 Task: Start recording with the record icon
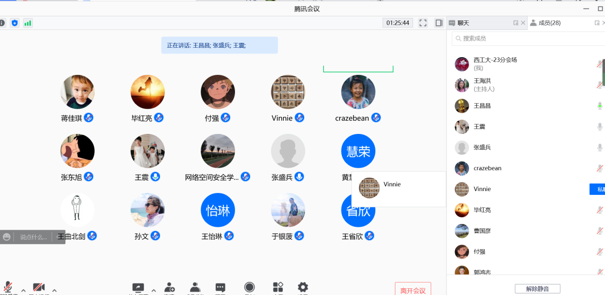point(249,287)
